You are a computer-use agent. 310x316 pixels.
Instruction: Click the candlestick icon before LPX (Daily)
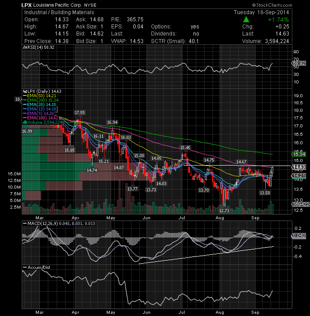pos(25,91)
